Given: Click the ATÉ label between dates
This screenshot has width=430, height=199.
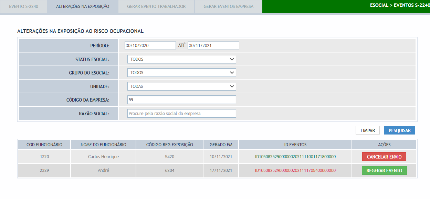Looking at the screenshot, I should tap(182, 45).
